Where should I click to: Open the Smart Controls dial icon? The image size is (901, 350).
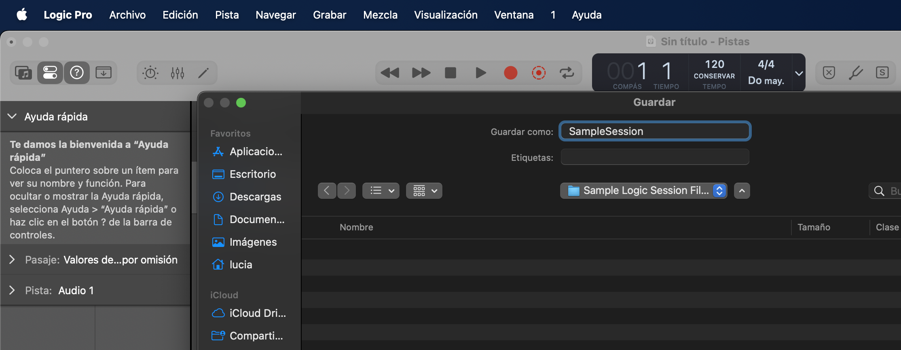pos(150,73)
